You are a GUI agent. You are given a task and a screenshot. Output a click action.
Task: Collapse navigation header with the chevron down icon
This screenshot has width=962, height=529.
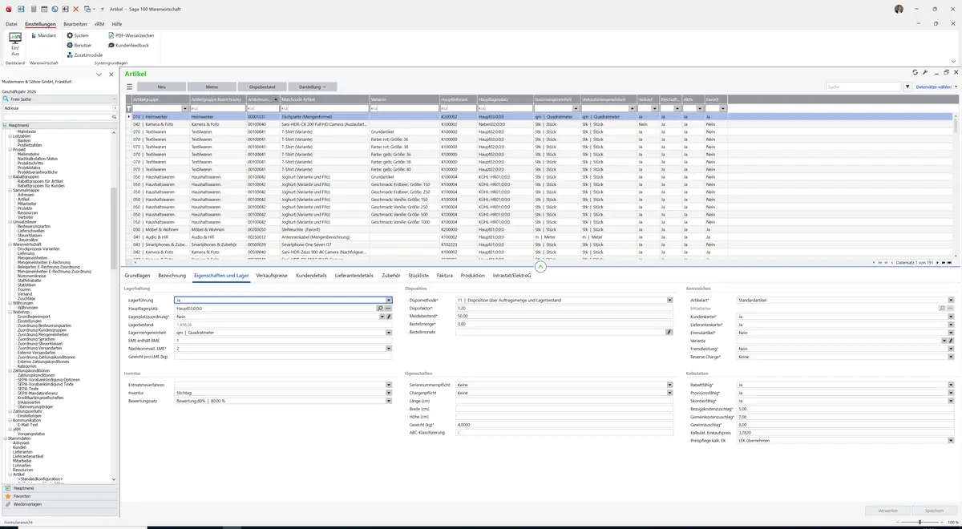99,74
